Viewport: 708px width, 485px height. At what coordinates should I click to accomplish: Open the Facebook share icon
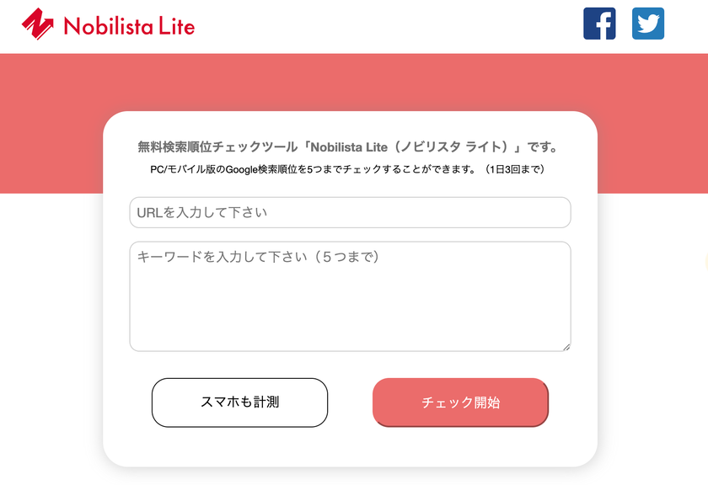[599, 24]
